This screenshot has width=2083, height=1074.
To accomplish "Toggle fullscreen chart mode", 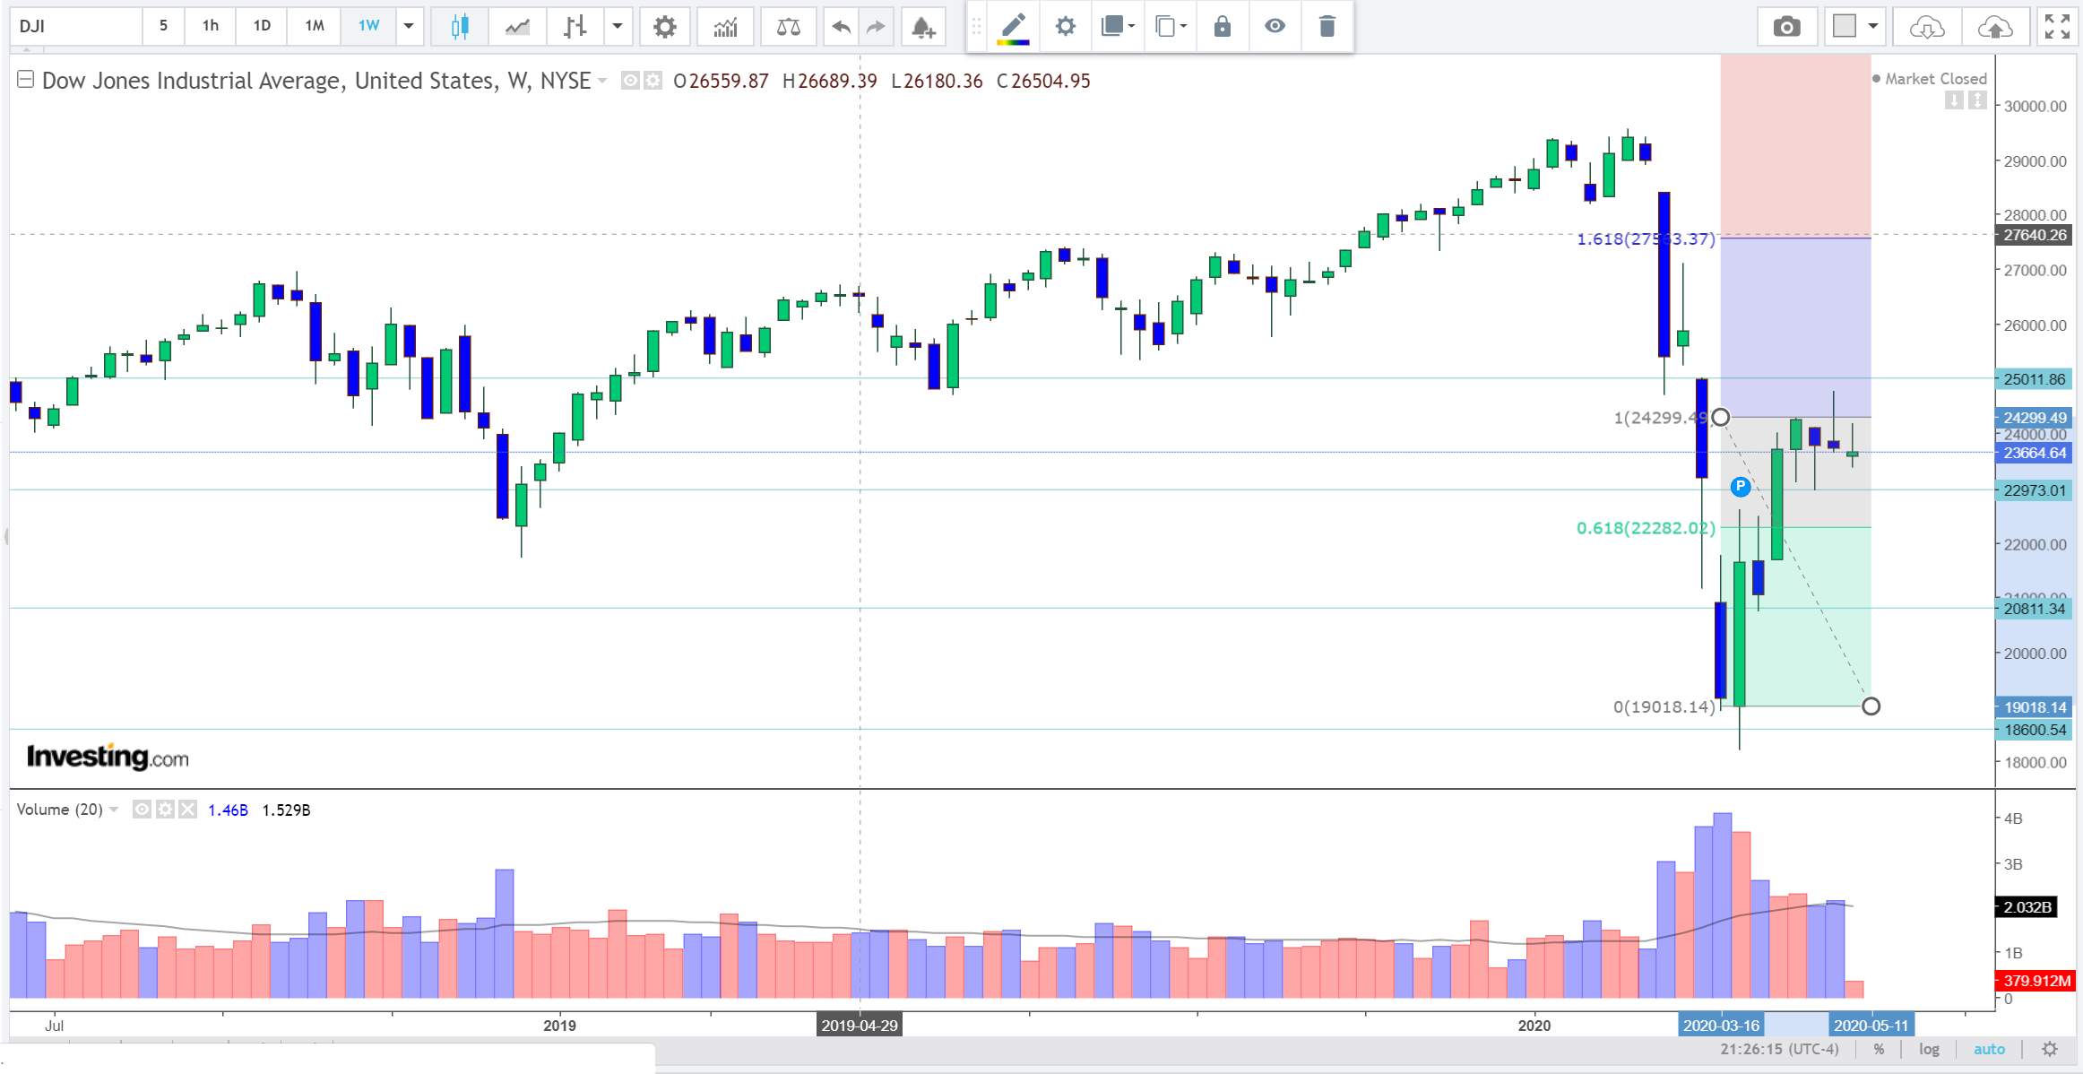I will (2056, 26).
